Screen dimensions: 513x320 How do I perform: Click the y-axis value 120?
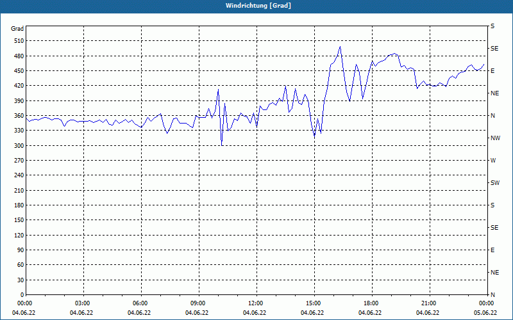(19, 235)
